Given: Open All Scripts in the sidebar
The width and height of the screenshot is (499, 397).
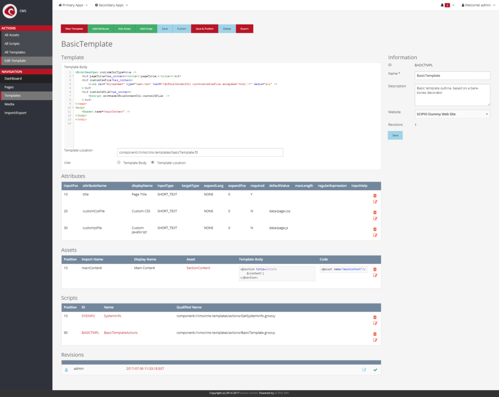Looking at the screenshot, I should [x=12, y=43].
